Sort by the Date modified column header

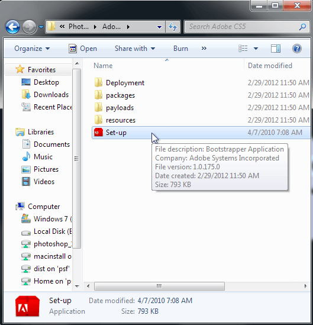click(270, 66)
